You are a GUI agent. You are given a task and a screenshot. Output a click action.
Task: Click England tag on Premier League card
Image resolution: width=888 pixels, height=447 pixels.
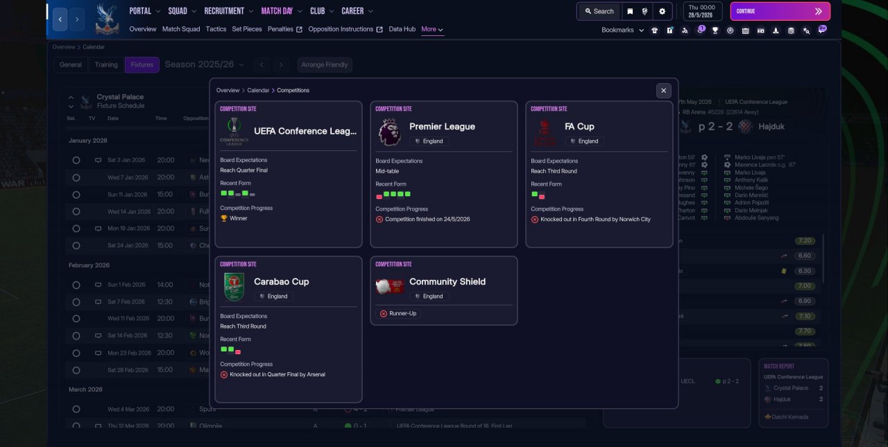(x=429, y=141)
